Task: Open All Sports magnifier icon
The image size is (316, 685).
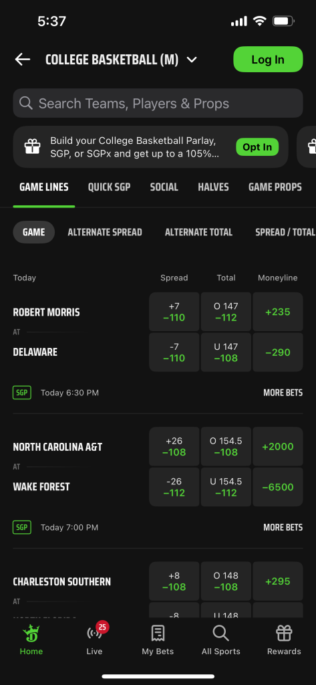Action: 221,633
